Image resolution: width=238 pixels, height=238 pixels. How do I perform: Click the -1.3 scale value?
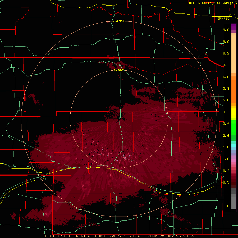[225, 194]
